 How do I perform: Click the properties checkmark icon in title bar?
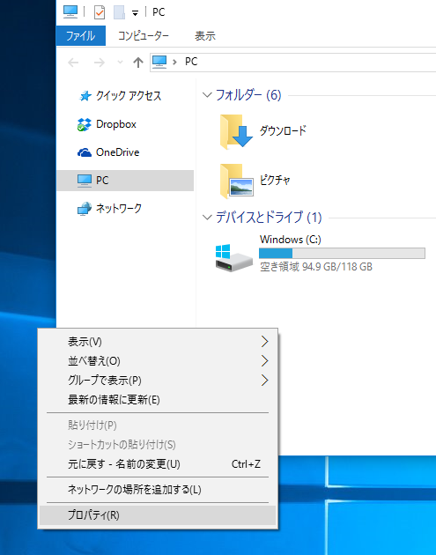click(x=100, y=12)
